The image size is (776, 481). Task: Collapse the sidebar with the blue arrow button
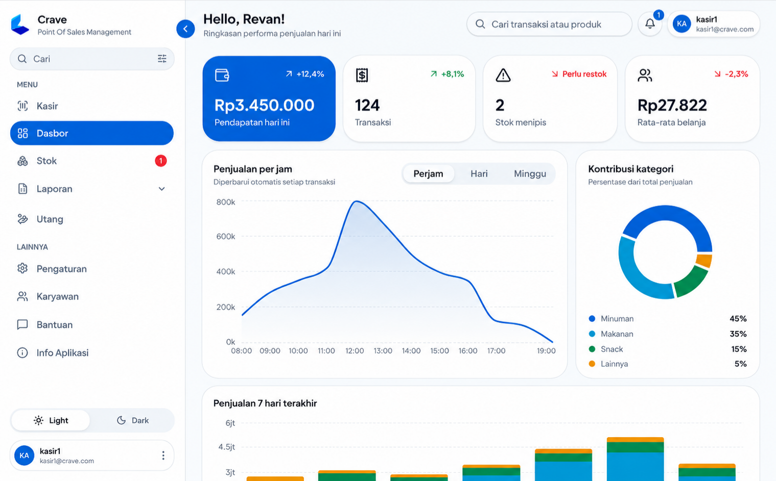[185, 29]
